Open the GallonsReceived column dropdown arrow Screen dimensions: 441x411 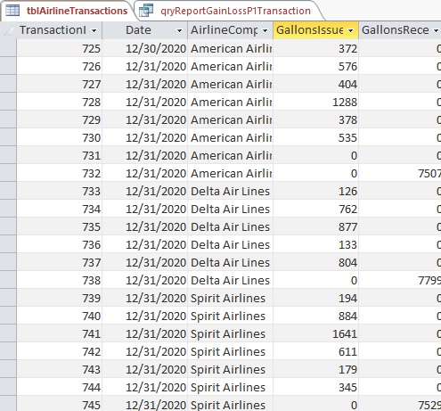436,30
